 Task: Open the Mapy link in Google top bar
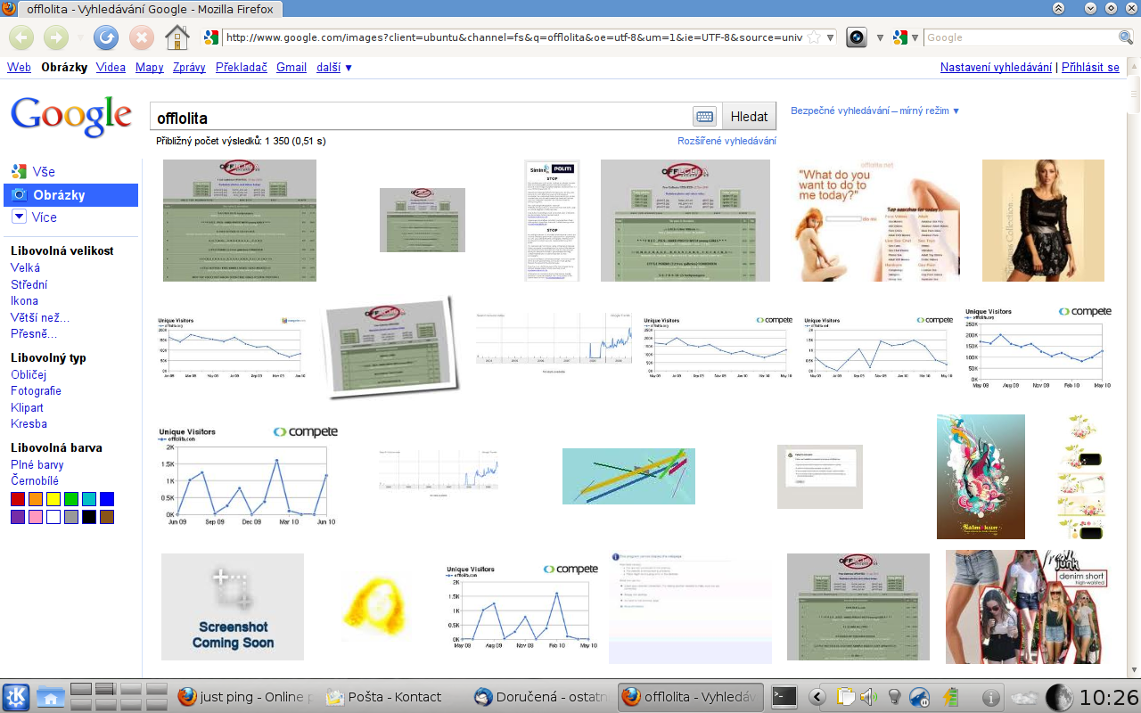pyautogui.click(x=150, y=67)
